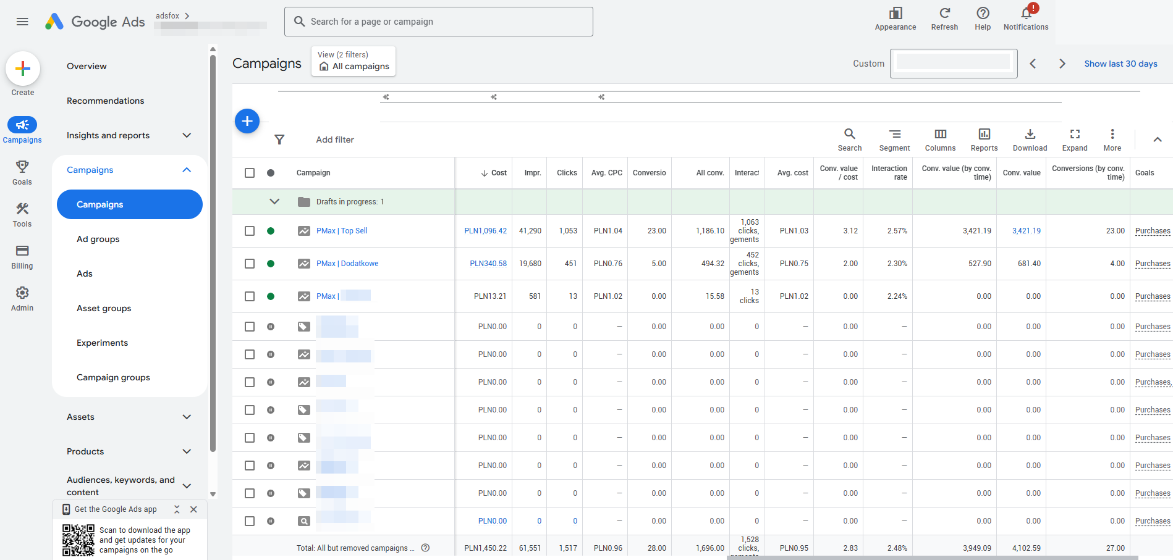Click the total row help icon
The width and height of the screenshot is (1173, 560).
point(425,548)
